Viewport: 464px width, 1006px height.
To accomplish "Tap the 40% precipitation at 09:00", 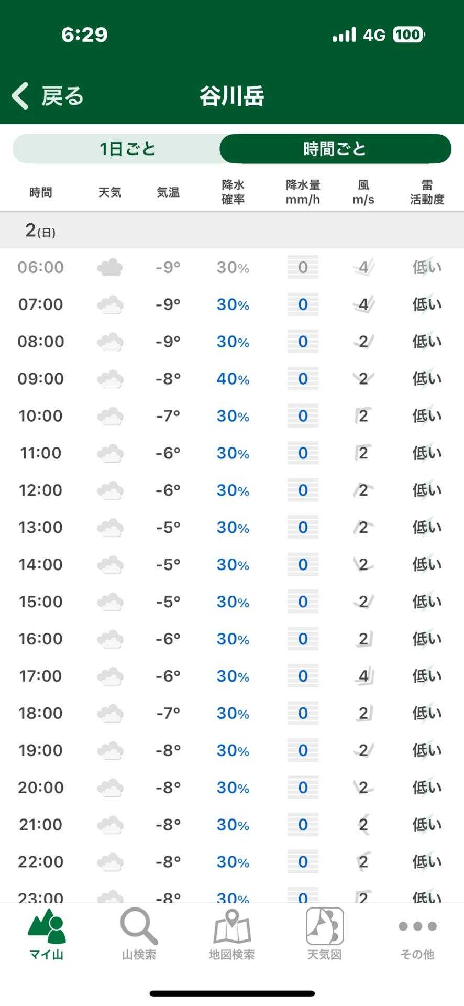I will pyautogui.click(x=233, y=379).
